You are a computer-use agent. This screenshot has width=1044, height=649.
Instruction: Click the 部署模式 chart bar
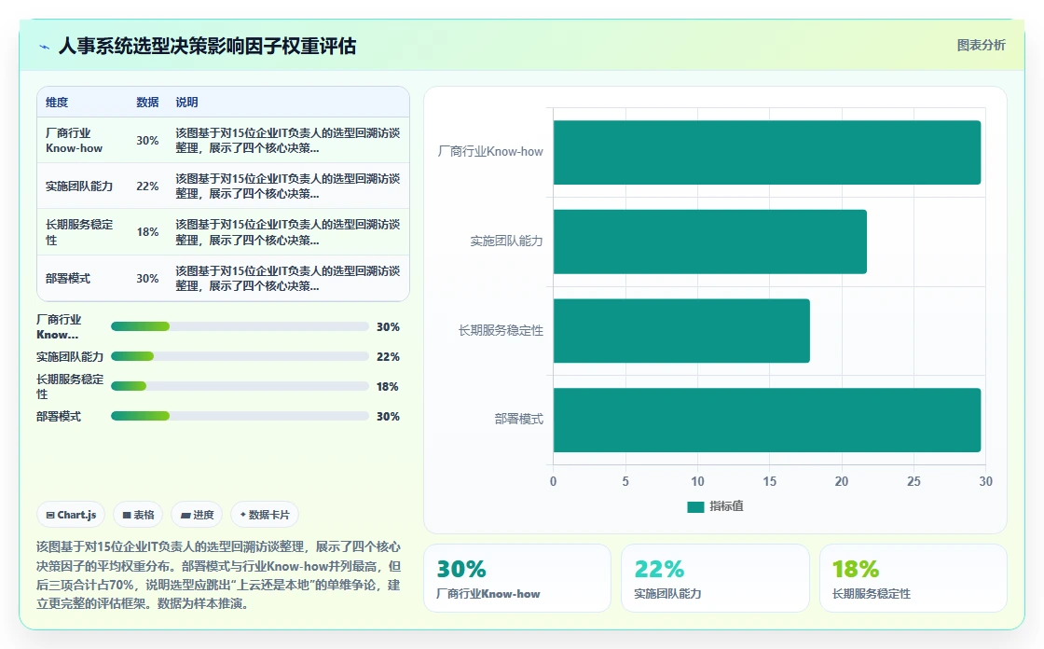(x=767, y=420)
